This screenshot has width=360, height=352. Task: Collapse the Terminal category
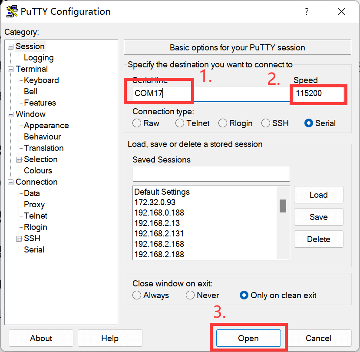[x=10, y=69]
